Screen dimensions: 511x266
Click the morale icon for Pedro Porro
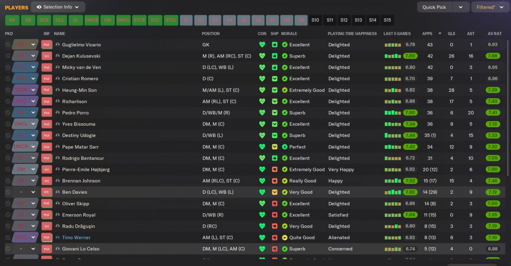coord(285,113)
